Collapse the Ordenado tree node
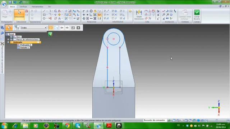The width and height of the screenshot is (230, 129). [8, 42]
